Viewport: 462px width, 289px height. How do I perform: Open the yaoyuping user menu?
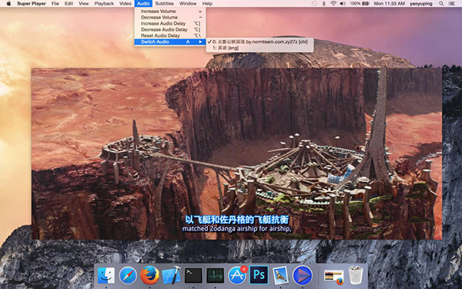coord(421,4)
